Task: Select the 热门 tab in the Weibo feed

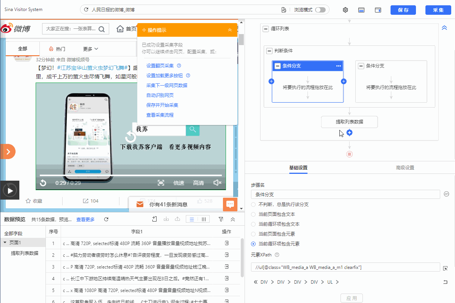Action: click(x=57, y=49)
